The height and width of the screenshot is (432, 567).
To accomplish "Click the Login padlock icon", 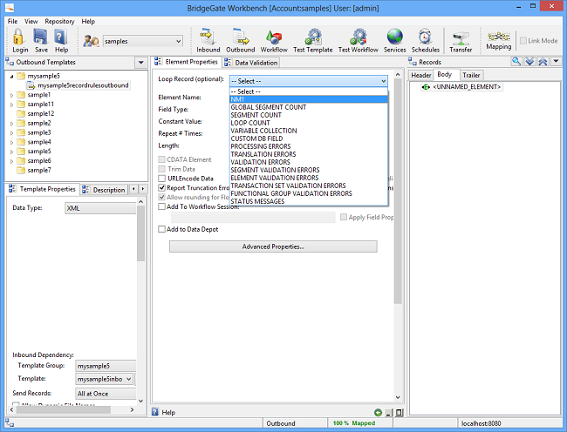I will pyautogui.click(x=18, y=37).
